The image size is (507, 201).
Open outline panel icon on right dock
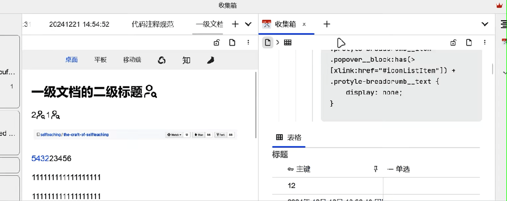point(504,24)
